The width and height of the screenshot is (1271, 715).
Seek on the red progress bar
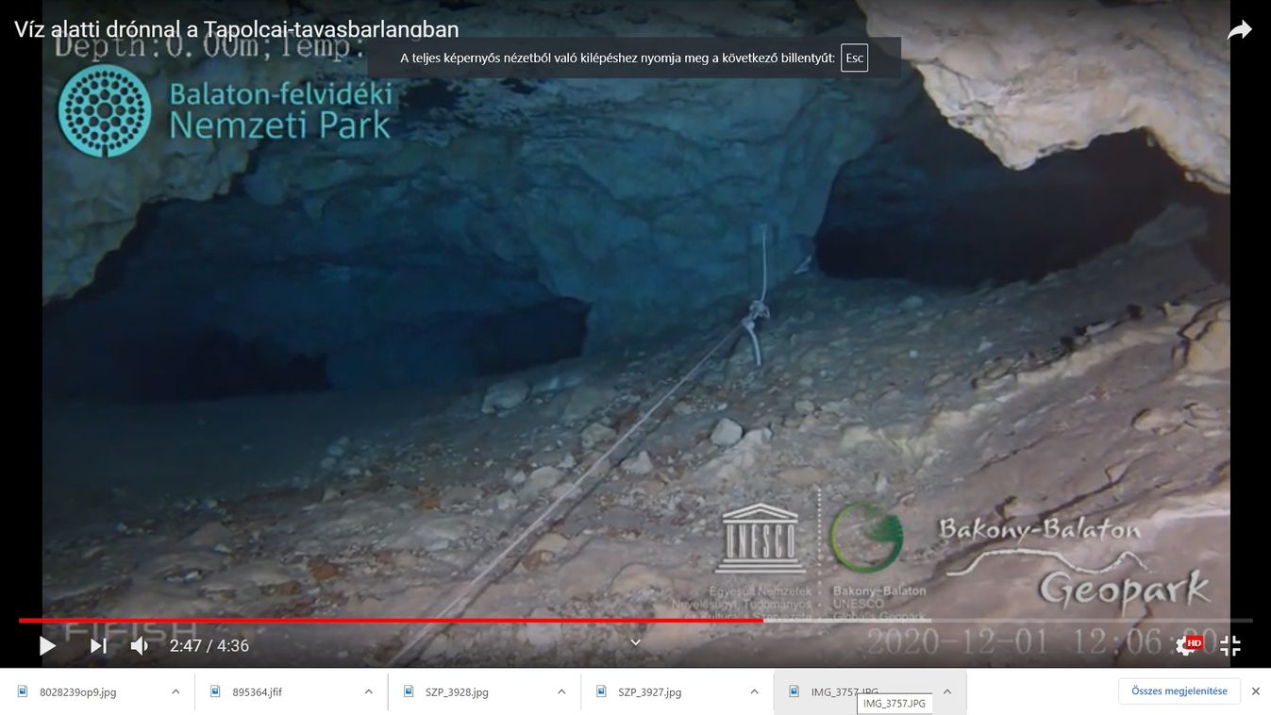click(391, 621)
